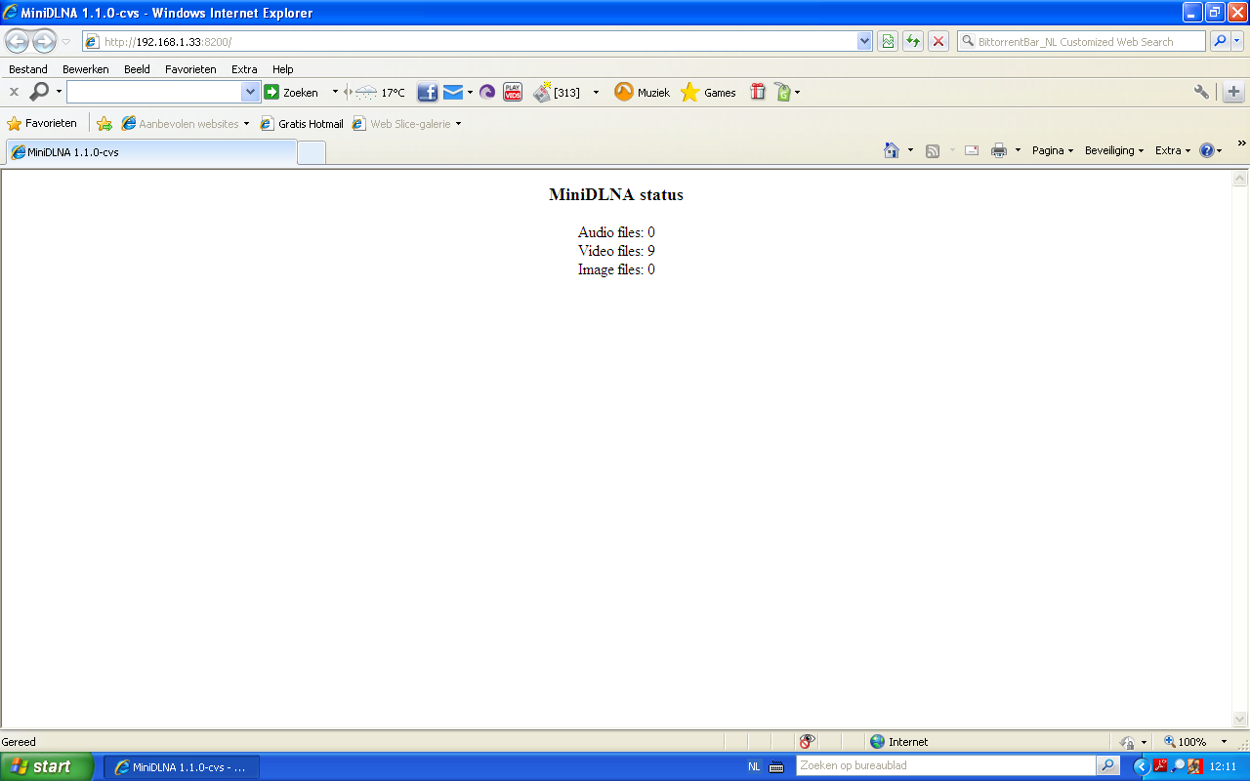Expand the address bar history dropdown
Image resolution: width=1250 pixels, height=781 pixels.
(864, 41)
